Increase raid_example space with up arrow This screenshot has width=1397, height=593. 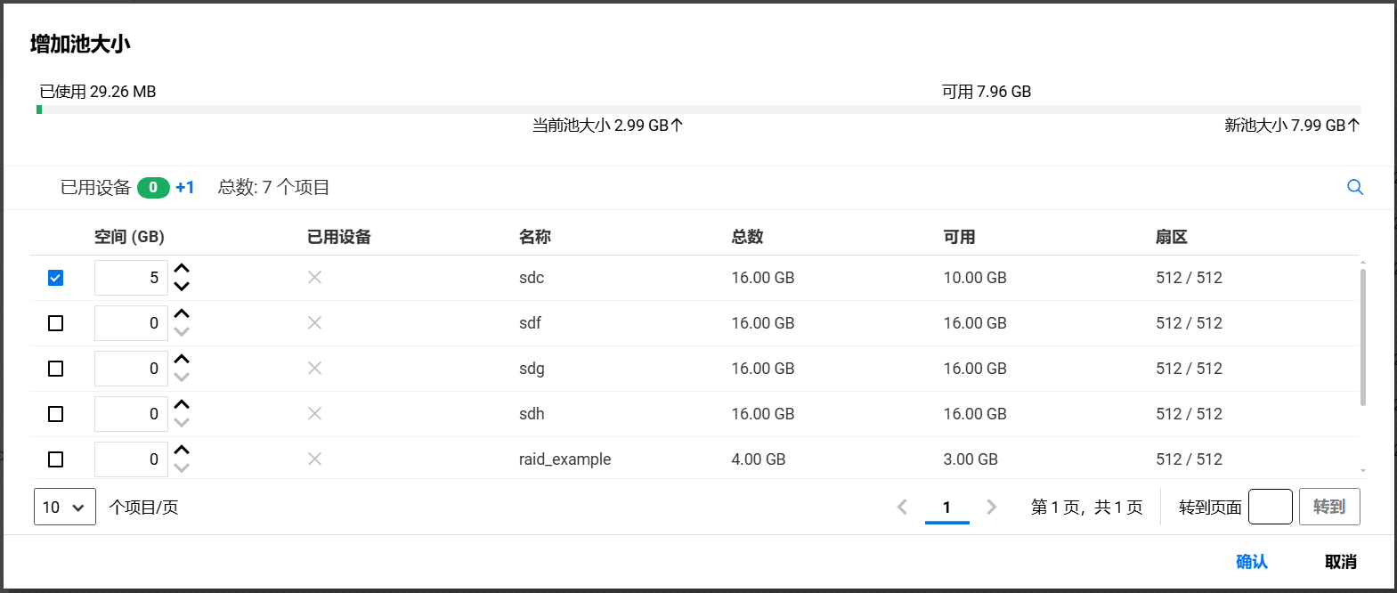click(182, 450)
